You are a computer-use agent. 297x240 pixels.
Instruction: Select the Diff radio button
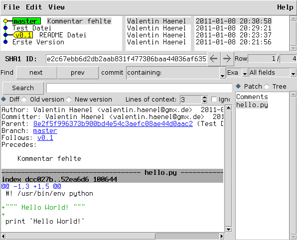coord(3,99)
